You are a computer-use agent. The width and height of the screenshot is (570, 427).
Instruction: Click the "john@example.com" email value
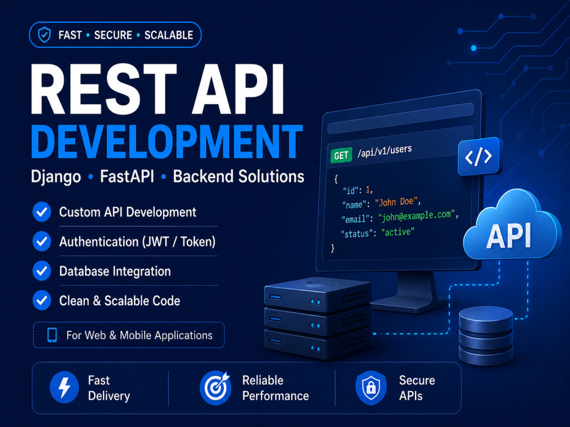pos(418,217)
